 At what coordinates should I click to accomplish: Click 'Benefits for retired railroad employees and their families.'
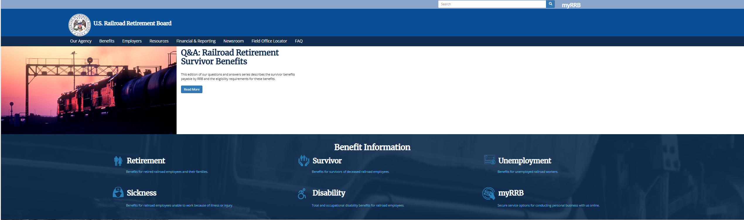[167, 172]
